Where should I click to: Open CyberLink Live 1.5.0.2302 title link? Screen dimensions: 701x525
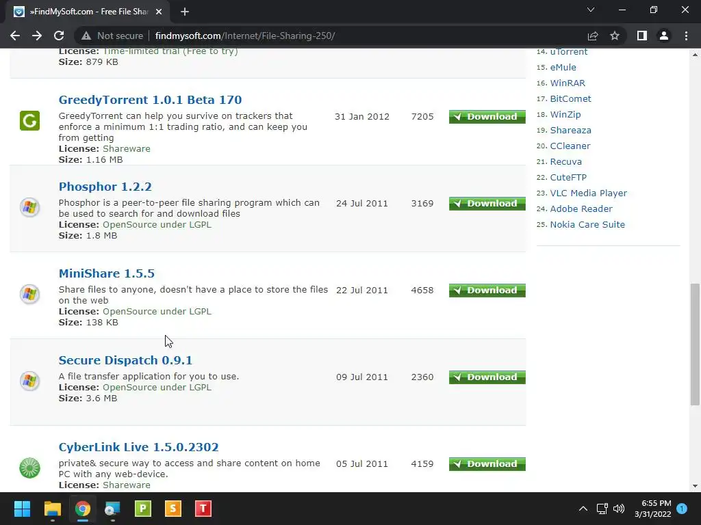[138, 447]
